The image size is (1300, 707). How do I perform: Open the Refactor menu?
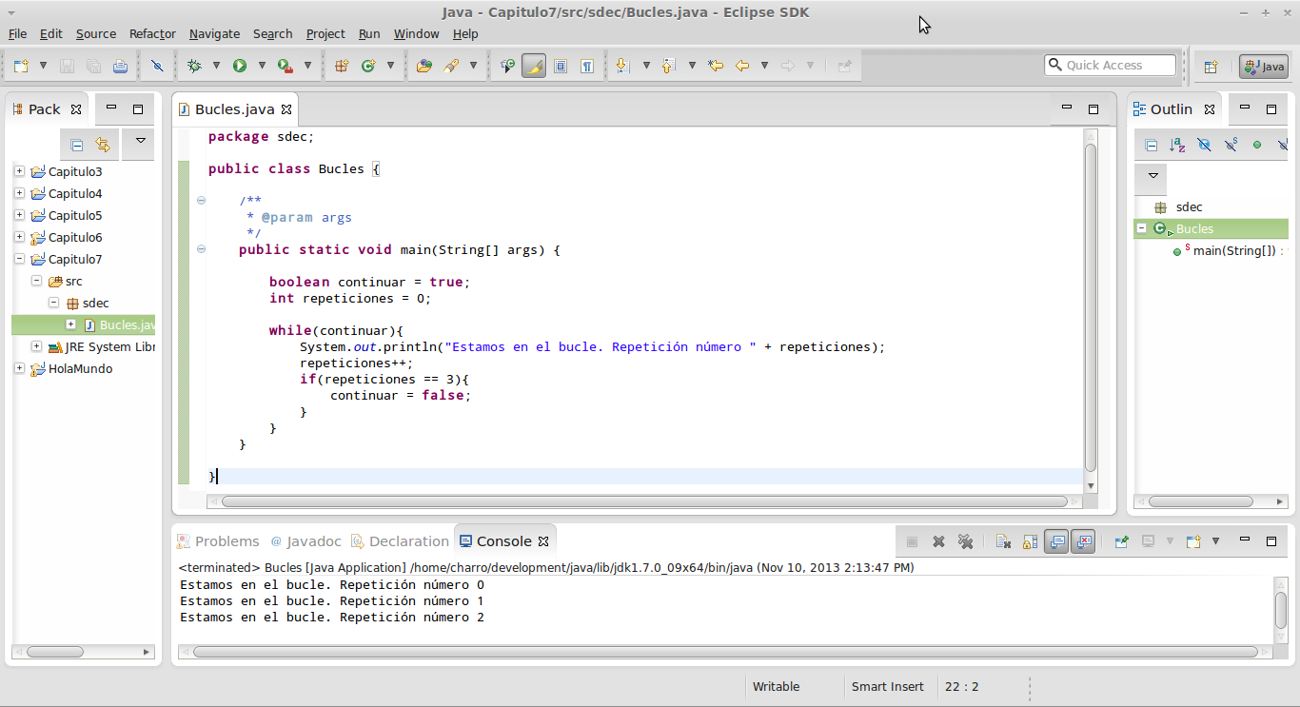[x=152, y=33]
